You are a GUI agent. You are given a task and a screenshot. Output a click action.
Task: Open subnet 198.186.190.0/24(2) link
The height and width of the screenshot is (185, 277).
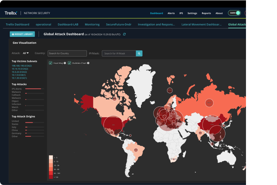tap(22, 66)
